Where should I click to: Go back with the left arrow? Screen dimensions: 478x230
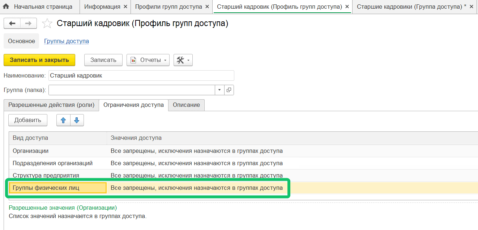[x=12, y=24]
